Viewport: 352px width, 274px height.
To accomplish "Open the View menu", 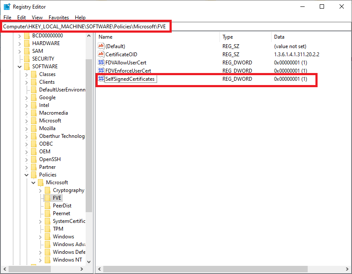I will [x=37, y=18].
